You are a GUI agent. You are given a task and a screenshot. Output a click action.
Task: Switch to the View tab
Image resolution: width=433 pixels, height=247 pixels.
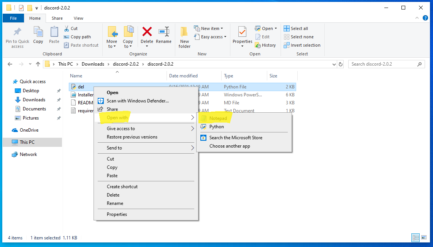(x=78, y=18)
